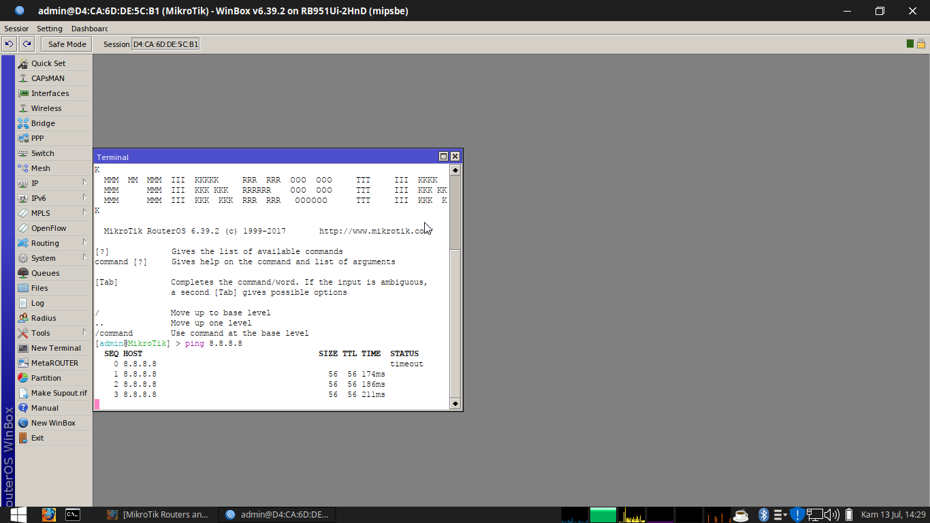Click the "ping 8.8.8.8" command text
Image resolution: width=930 pixels, height=523 pixels.
(214, 344)
